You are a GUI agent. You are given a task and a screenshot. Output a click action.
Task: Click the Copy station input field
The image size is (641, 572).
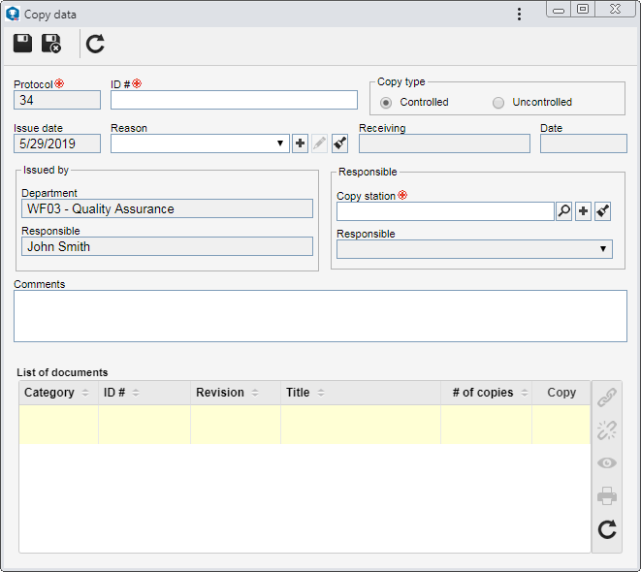[445, 211]
